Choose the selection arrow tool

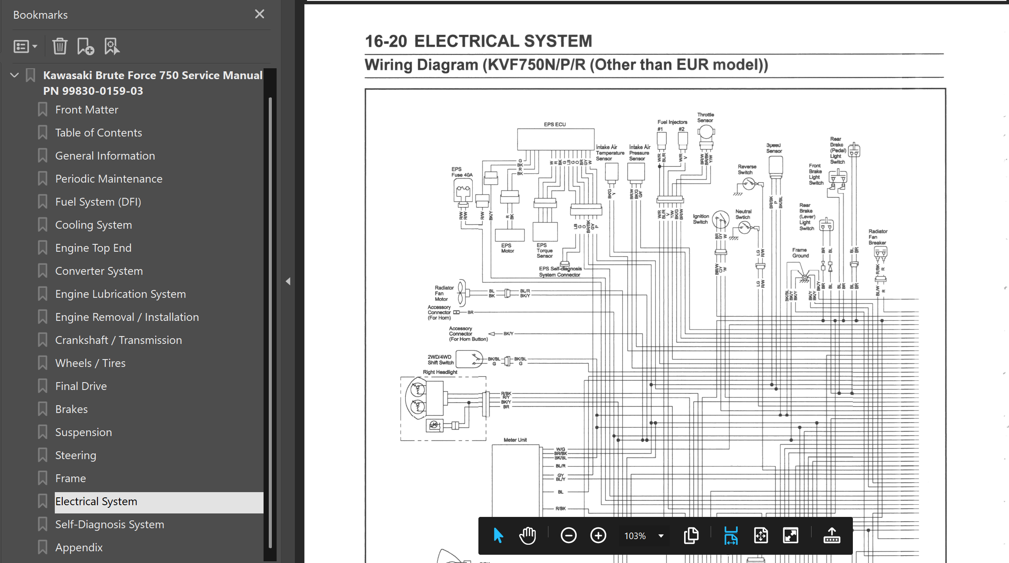(498, 536)
